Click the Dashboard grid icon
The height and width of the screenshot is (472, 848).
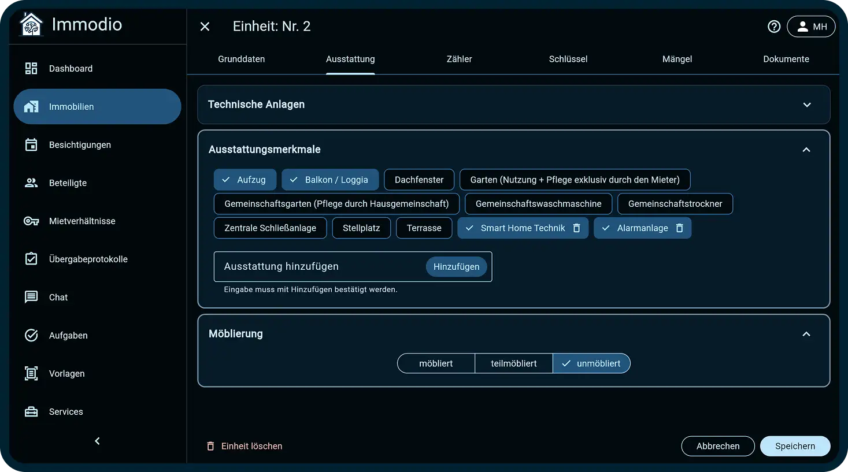(x=31, y=68)
